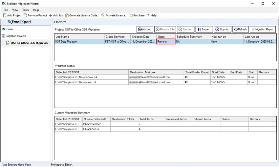Viewport: 279px width, 167px height.
Task: Click the avalon.ost progress row
Action: pyautogui.click(x=165, y=82)
